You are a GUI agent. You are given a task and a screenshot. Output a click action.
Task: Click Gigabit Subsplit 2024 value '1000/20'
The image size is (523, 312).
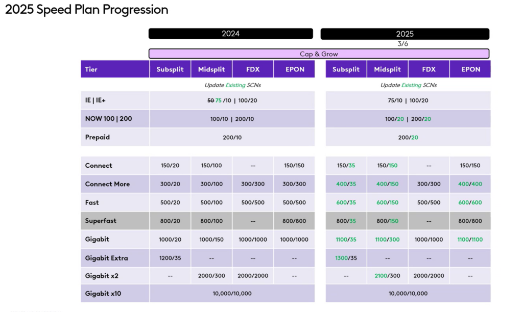click(x=170, y=240)
